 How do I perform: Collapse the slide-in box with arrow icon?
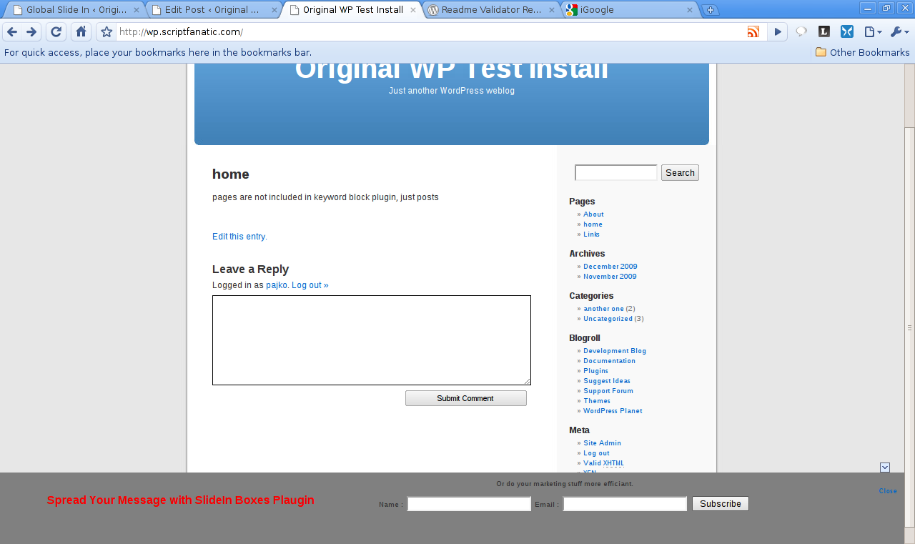point(885,468)
